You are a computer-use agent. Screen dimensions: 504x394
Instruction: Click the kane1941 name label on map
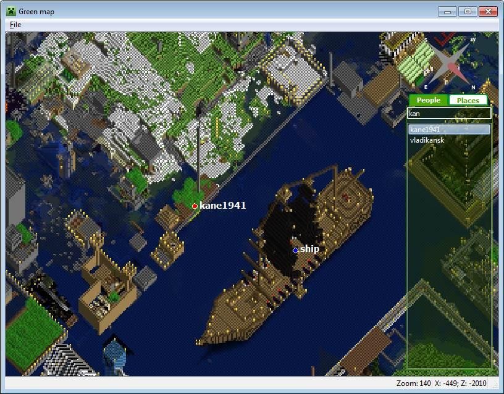(222, 206)
